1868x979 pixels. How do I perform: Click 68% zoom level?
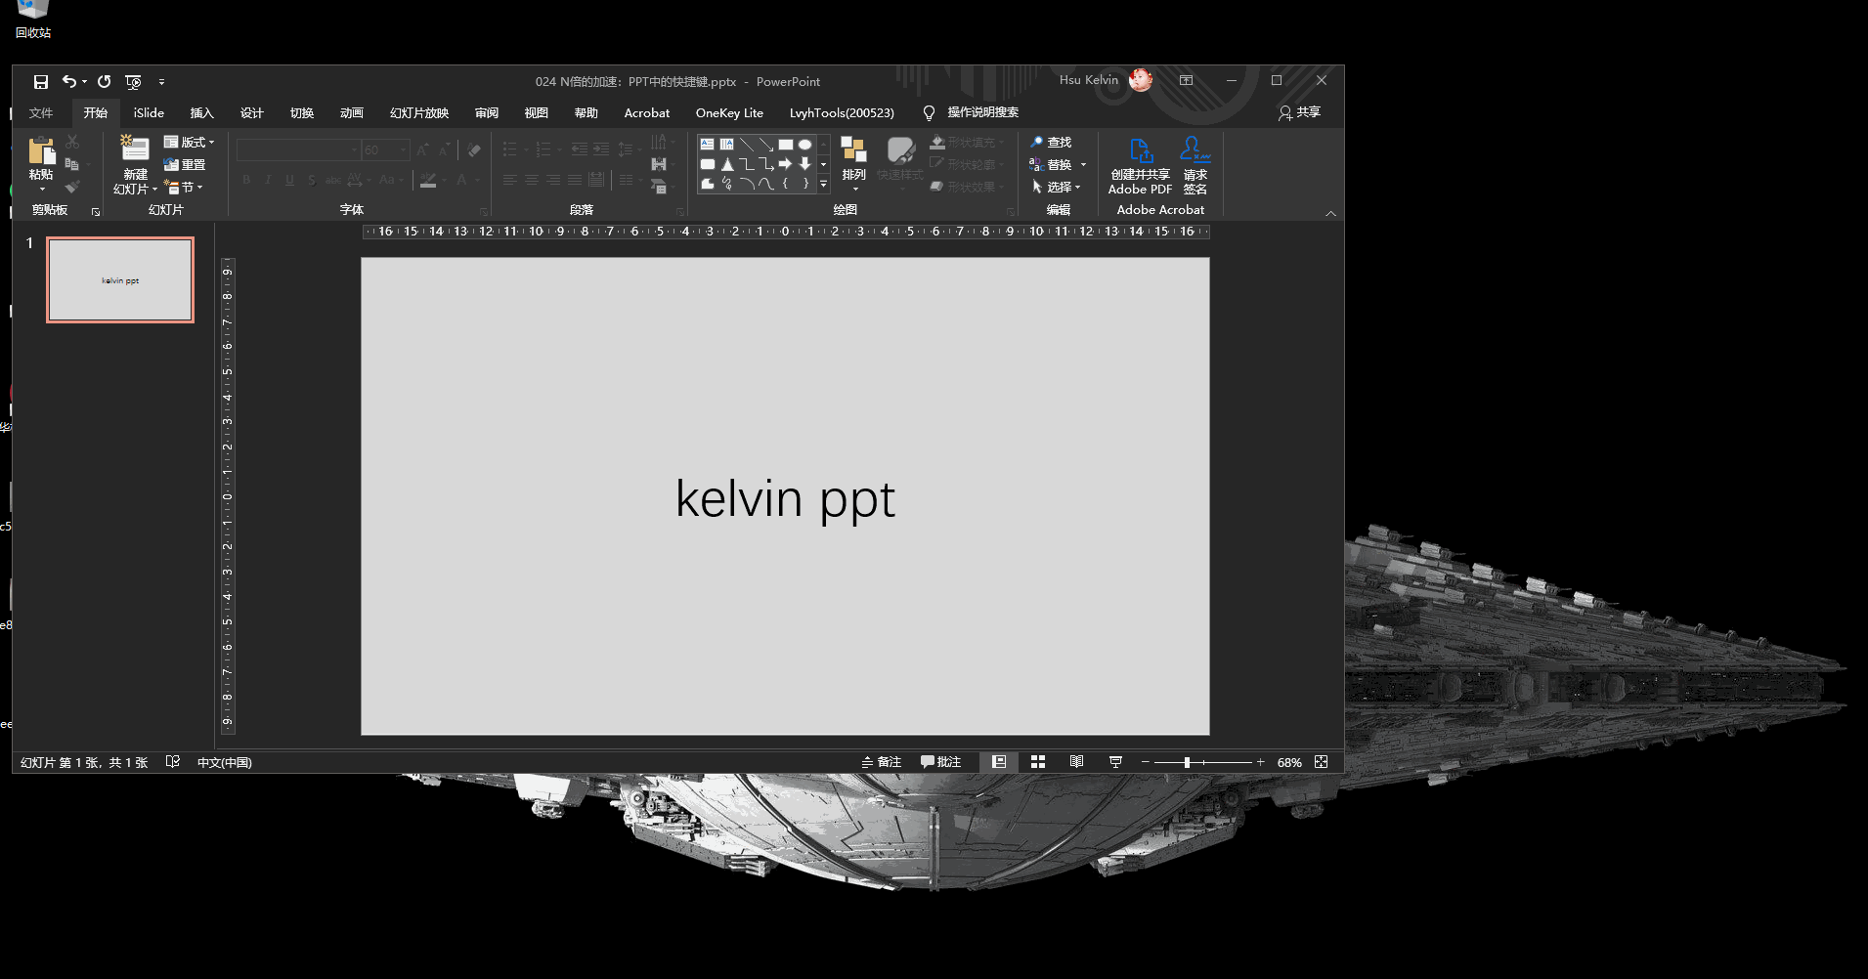(1288, 762)
